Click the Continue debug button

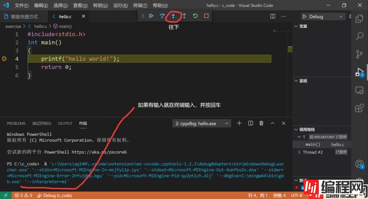click(151, 16)
